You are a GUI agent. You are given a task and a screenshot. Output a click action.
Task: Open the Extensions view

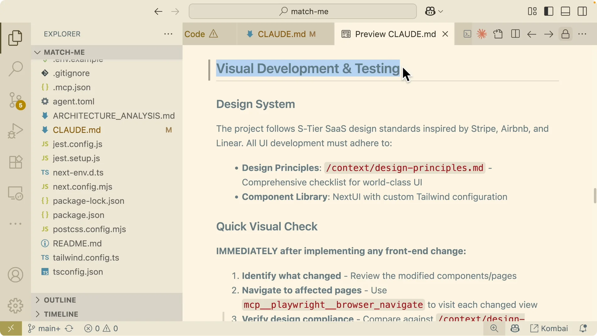pos(15,162)
